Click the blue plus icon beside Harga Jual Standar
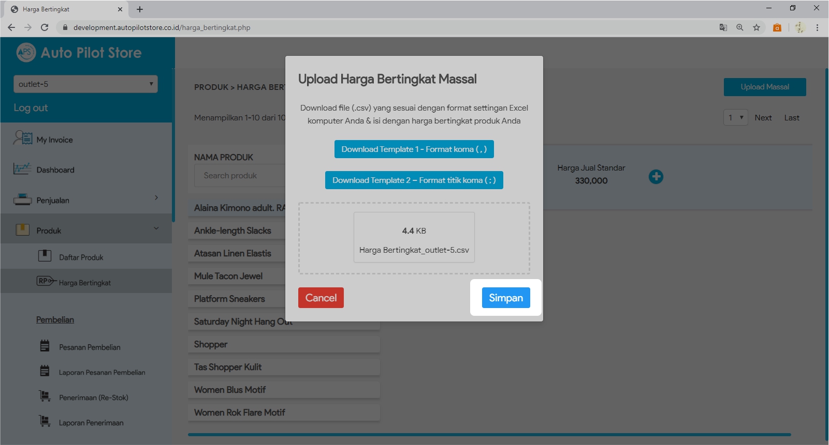This screenshot has height=445, width=829. point(656,177)
